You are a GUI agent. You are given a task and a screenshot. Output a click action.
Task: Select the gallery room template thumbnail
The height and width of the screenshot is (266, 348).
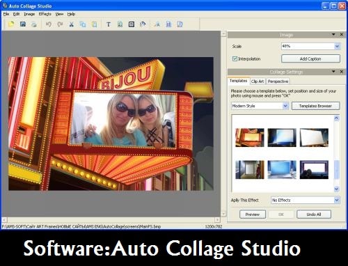click(250, 170)
